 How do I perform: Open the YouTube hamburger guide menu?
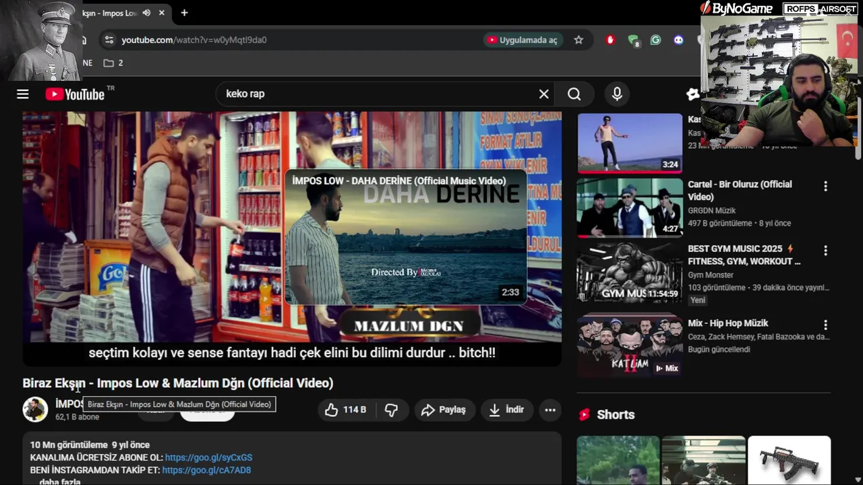click(x=23, y=94)
